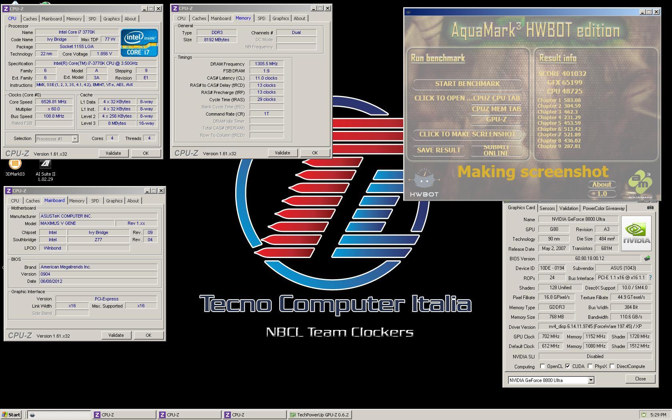Open Memory tab in CPU-Z Mainboard window

[76, 201]
